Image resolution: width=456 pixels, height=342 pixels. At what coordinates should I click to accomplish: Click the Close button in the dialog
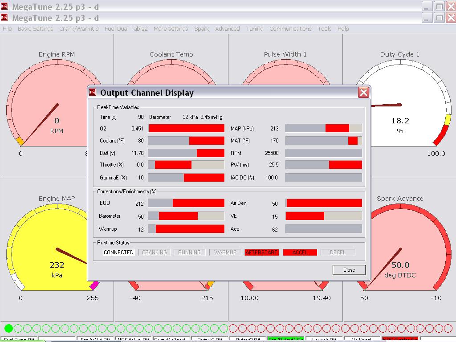[x=349, y=269]
